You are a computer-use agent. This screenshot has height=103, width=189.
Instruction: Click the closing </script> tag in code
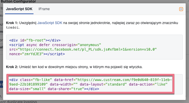[x=56, y=54]
